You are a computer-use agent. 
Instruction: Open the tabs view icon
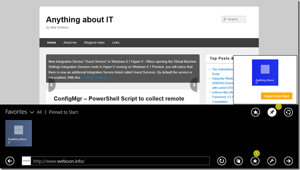(238, 161)
